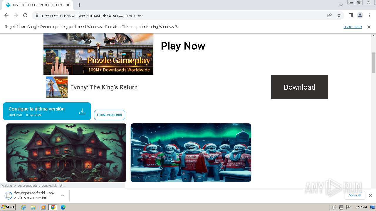Open a new browser tab
This screenshot has width=376, height=211.
pos(79,5)
